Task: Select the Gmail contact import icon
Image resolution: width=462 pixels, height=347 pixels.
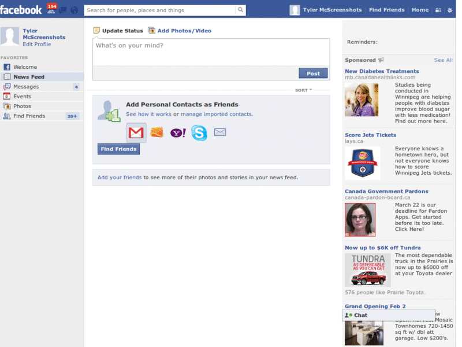Action: pyautogui.click(x=136, y=132)
